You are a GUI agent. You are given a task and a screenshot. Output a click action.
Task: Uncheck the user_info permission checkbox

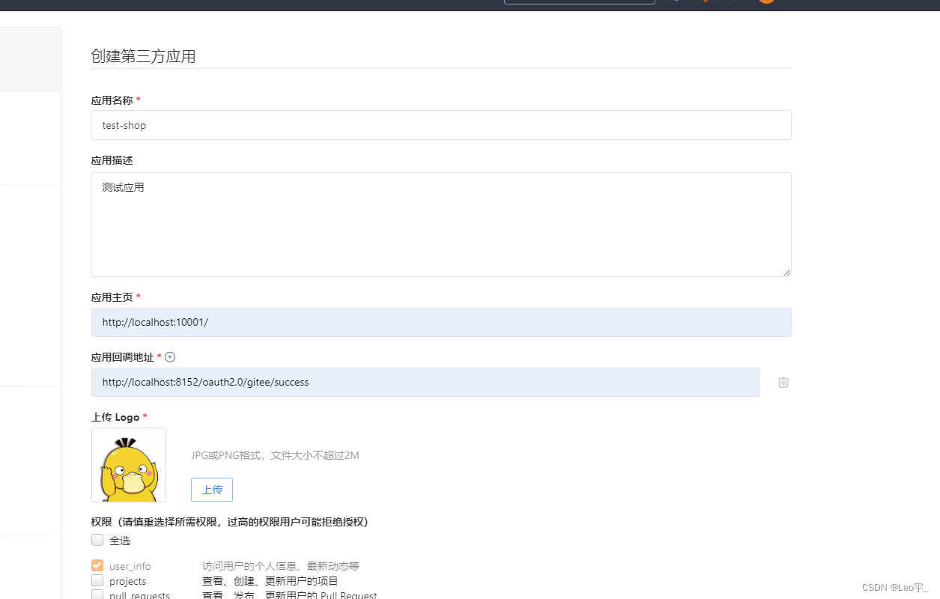click(x=97, y=565)
